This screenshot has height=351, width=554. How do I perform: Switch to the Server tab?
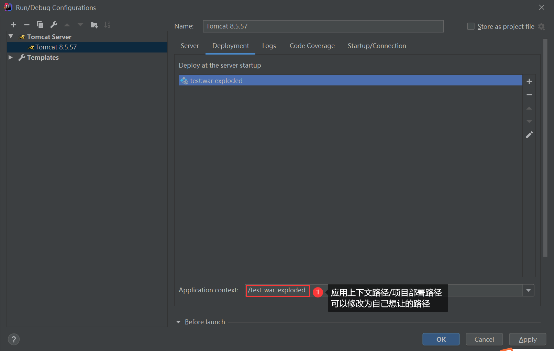(x=190, y=46)
